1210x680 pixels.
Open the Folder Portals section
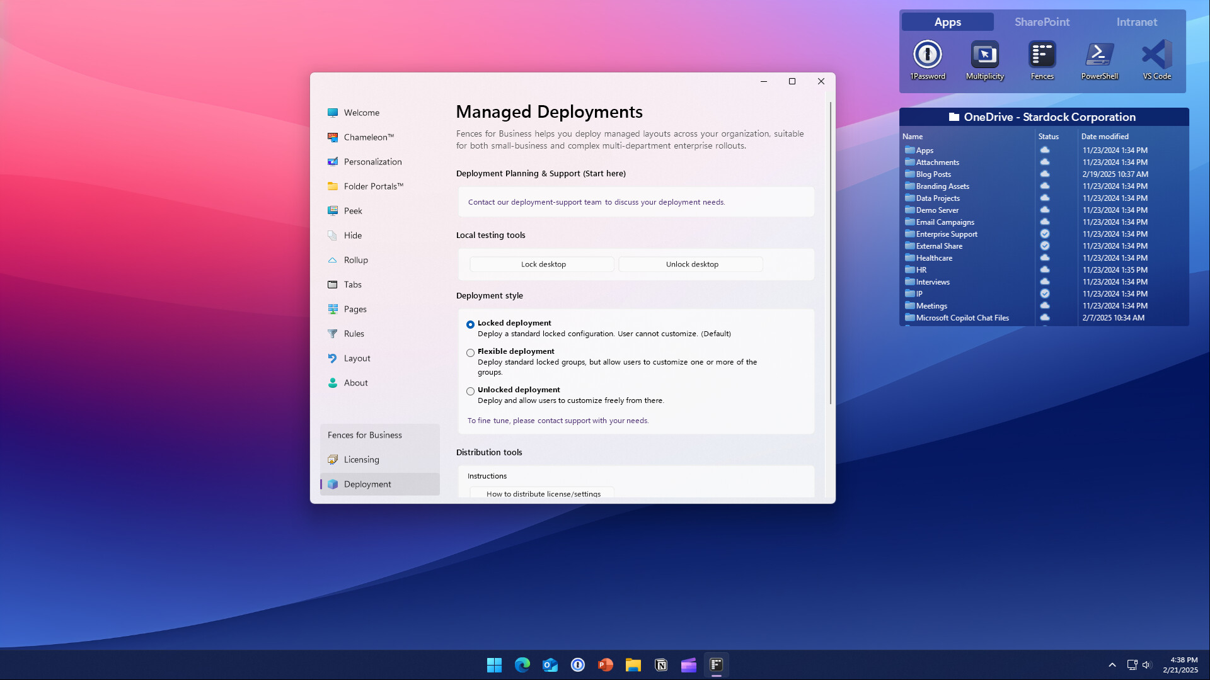click(x=374, y=186)
